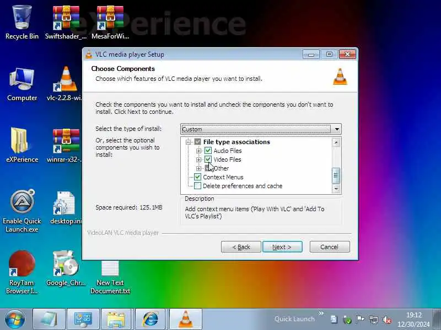Viewport: 441px width, 330px height.
Task: Click the VLC setup taskbar button
Action: point(185,320)
